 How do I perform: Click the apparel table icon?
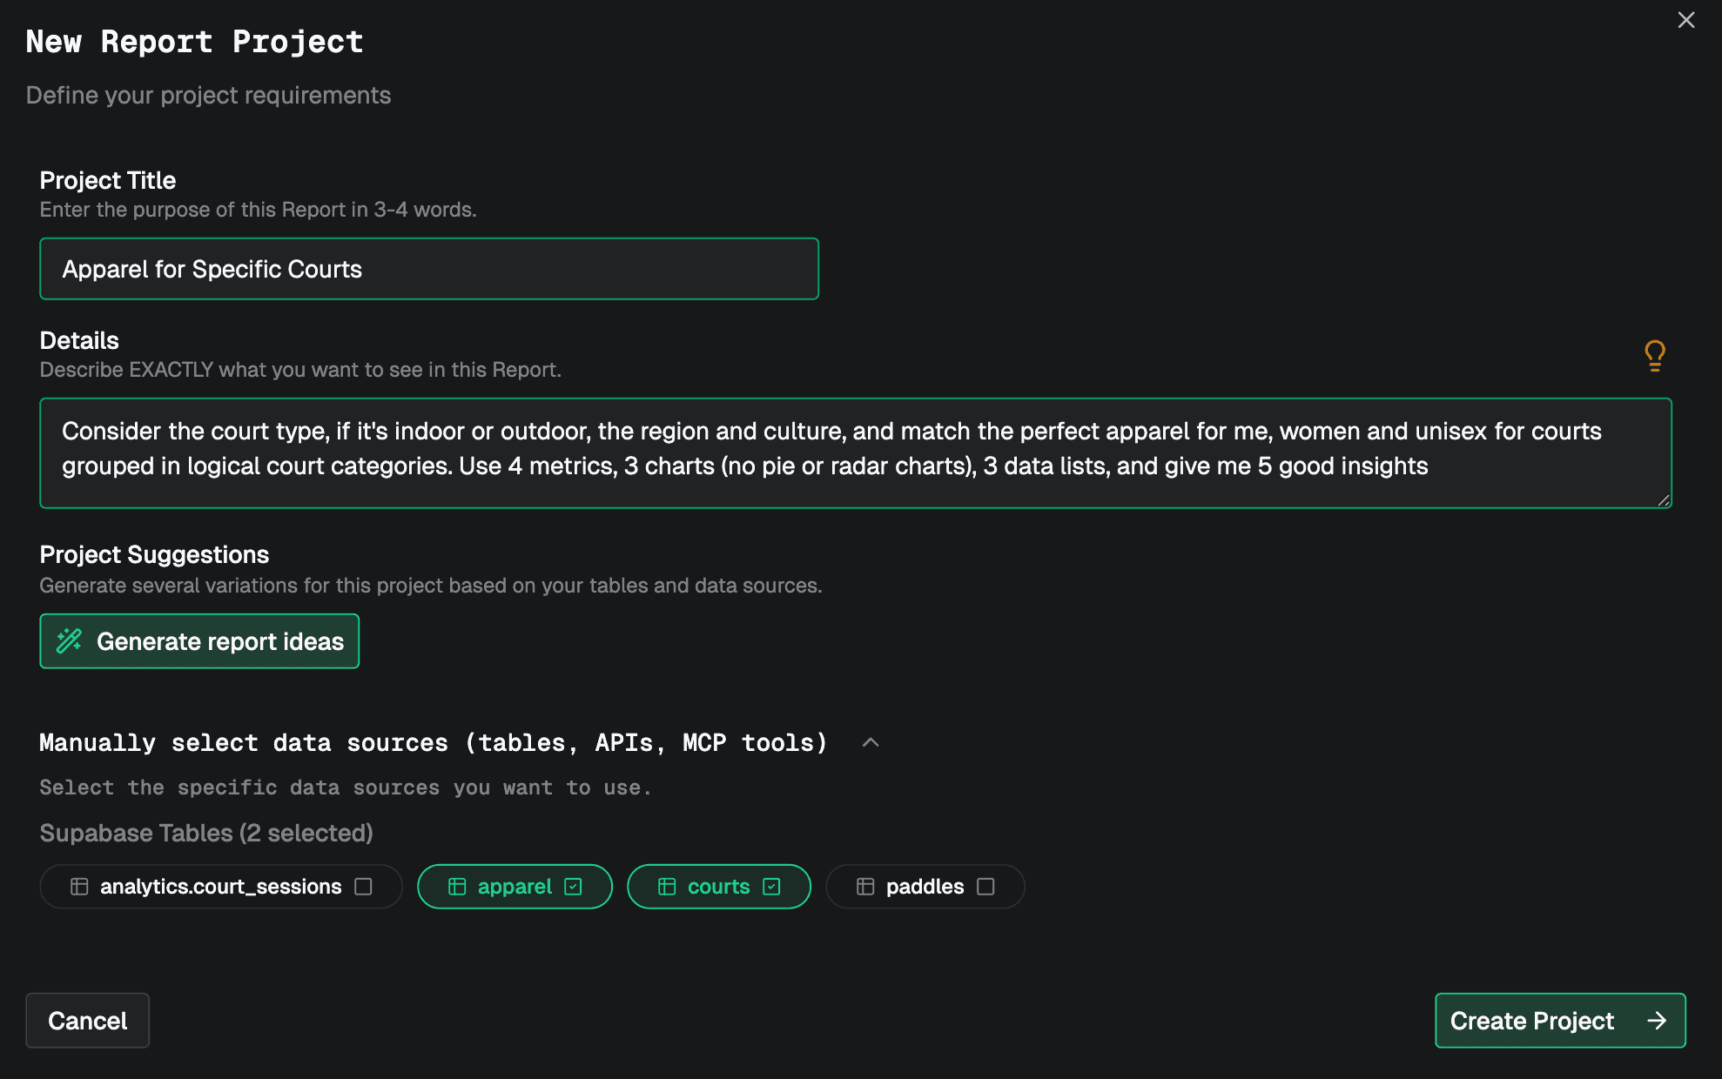tap(457, 887)
